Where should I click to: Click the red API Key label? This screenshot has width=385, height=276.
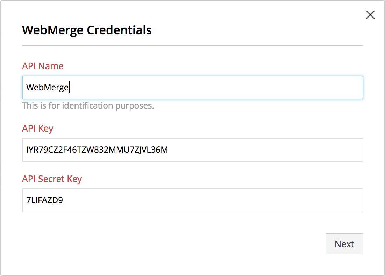[37, 129]
